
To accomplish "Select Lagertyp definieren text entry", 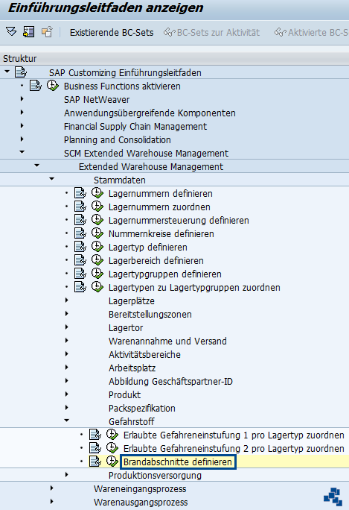I will pos(148,248).
